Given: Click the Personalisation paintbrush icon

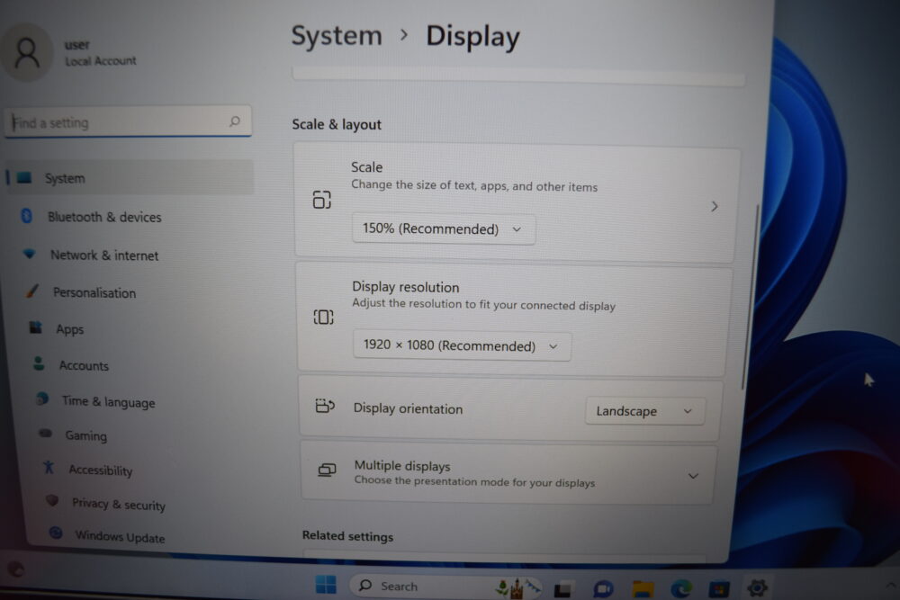Looking at the screenshot, I should click(x=32, y=291).
